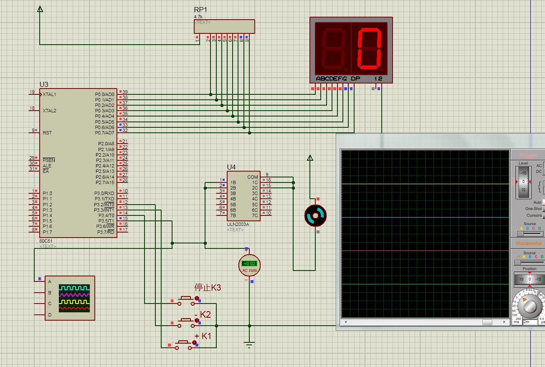Toggle the latch circle on the K3 button
Image resolution: width=545 pixels, height=367 pixels.
(197, 298)
